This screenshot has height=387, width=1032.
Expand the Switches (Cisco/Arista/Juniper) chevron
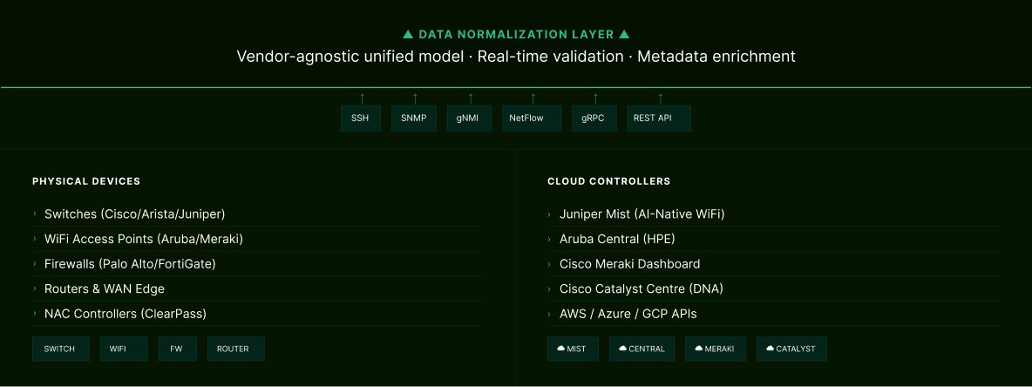click(x=36, y=214)
